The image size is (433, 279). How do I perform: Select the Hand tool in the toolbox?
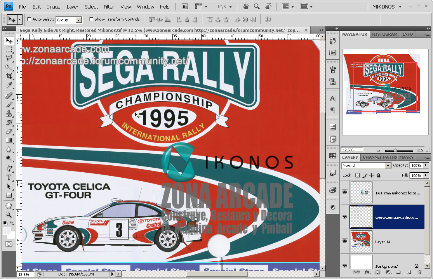(x=9, y=206)
